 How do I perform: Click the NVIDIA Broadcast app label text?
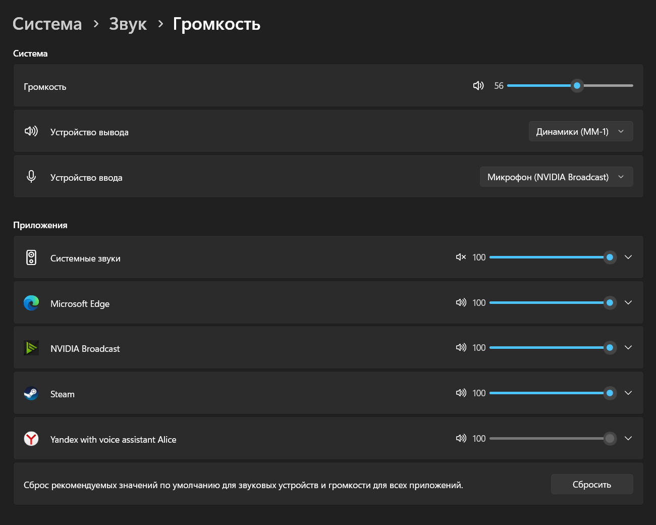(85, 349)
